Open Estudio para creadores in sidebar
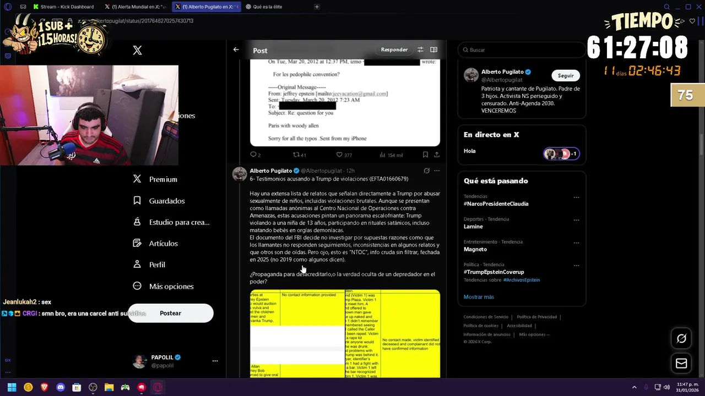 [x=172, y=222]
